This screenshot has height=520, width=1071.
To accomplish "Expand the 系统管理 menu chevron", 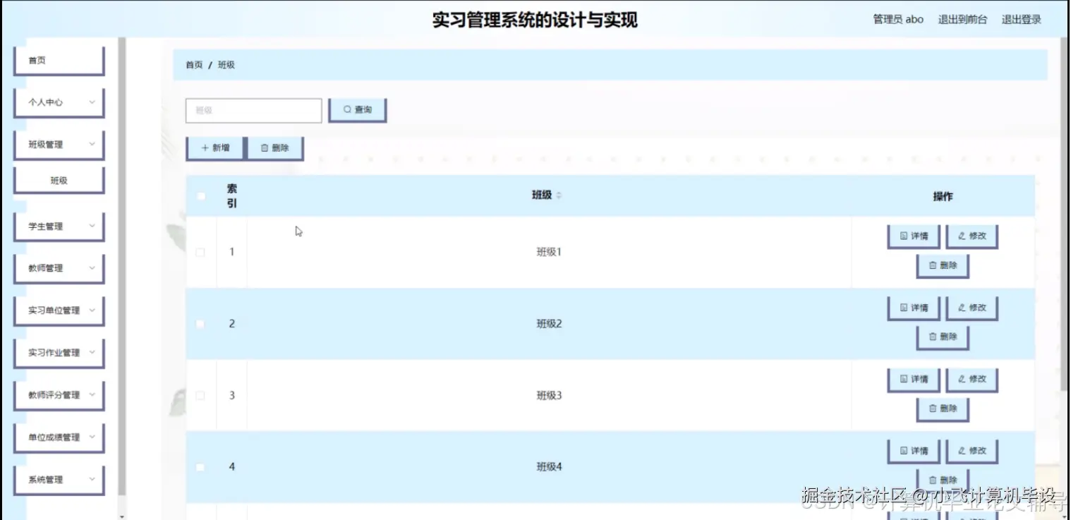I will point(92,480).
